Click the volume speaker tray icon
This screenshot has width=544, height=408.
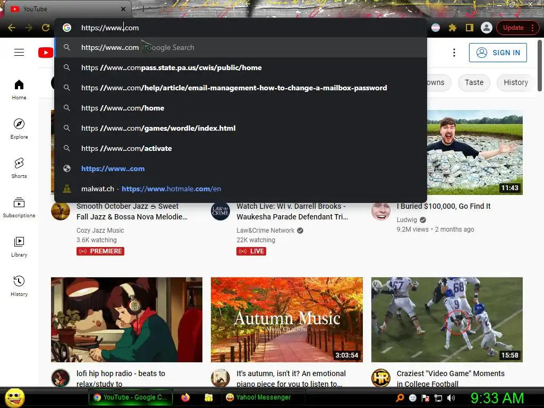point(451,398)
